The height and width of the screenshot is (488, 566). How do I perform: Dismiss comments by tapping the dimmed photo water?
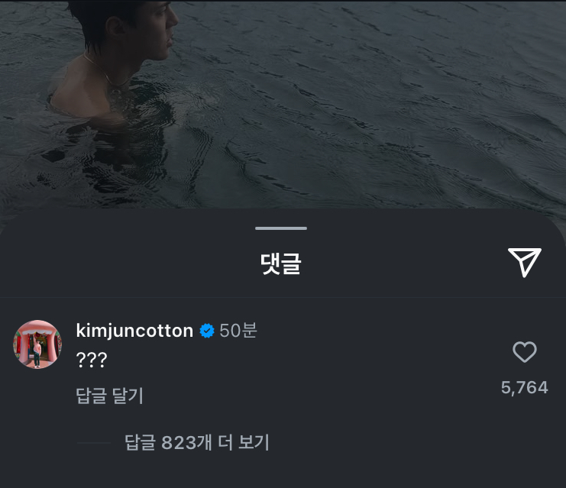pyautogui.click(x=361, y=108)
